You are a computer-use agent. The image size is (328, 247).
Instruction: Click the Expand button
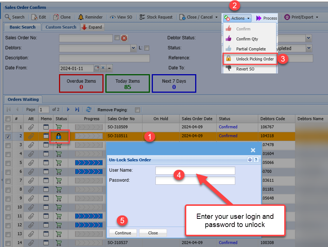[x=92, y=27]
